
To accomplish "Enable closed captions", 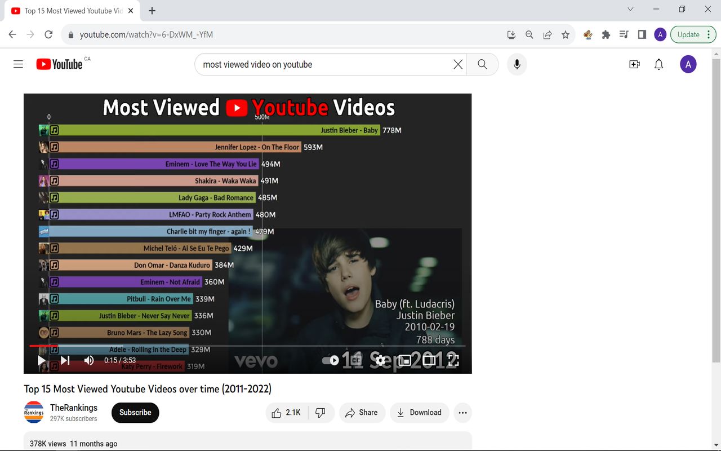I will click(x=355, y=360).
